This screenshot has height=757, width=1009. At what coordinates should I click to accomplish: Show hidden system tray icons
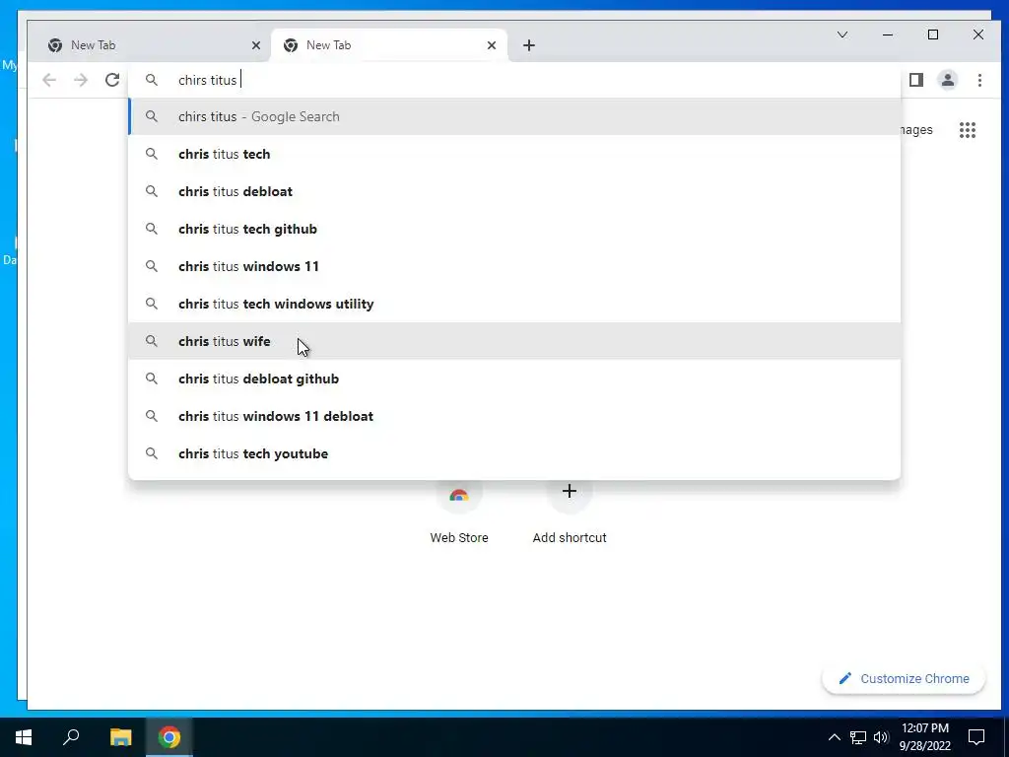[834, 737]
